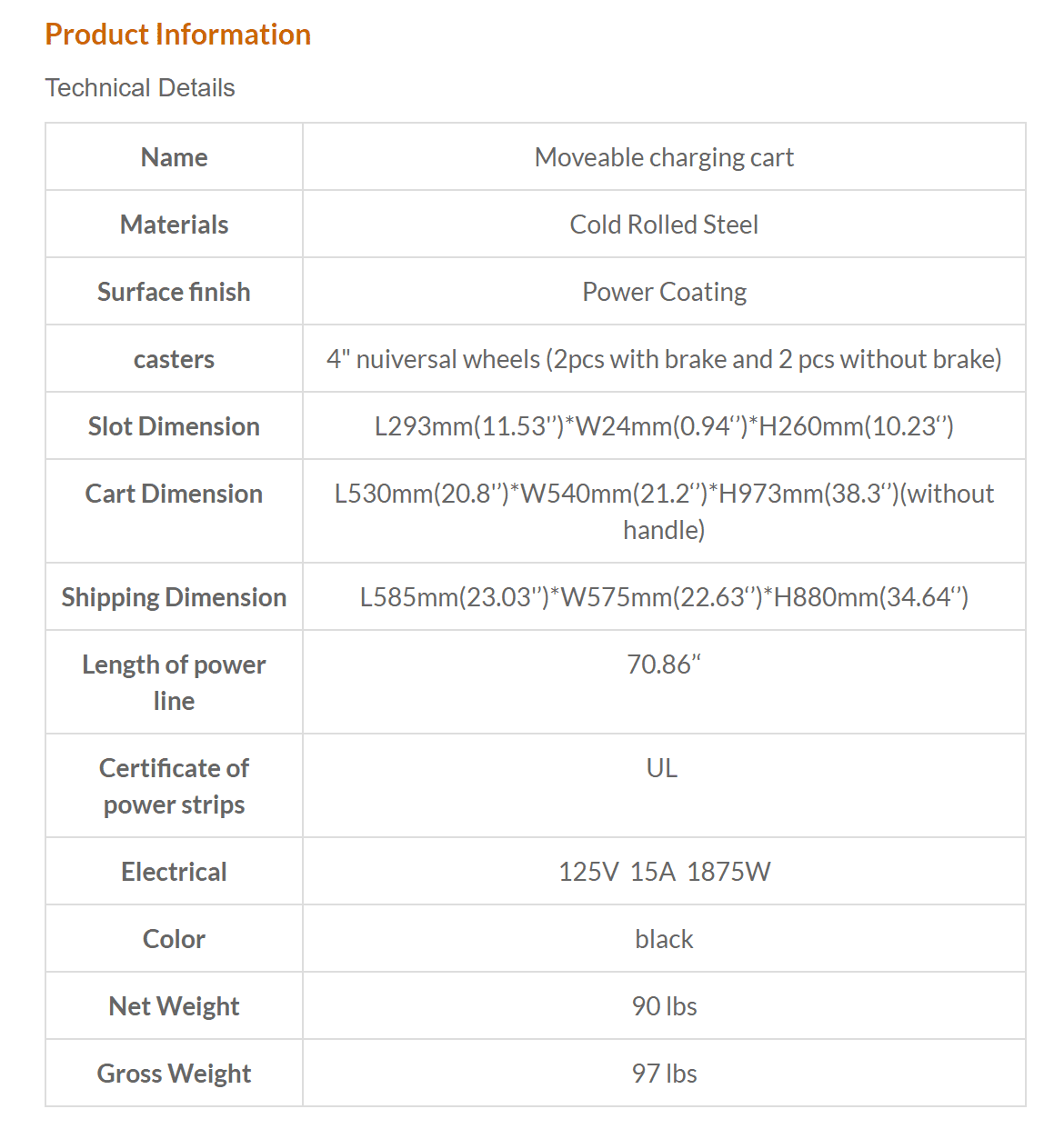The width and height of the screenshot is (1064, 1139).
Task: Click the Shipping Dimension measurements value
Action: point(664,597)
